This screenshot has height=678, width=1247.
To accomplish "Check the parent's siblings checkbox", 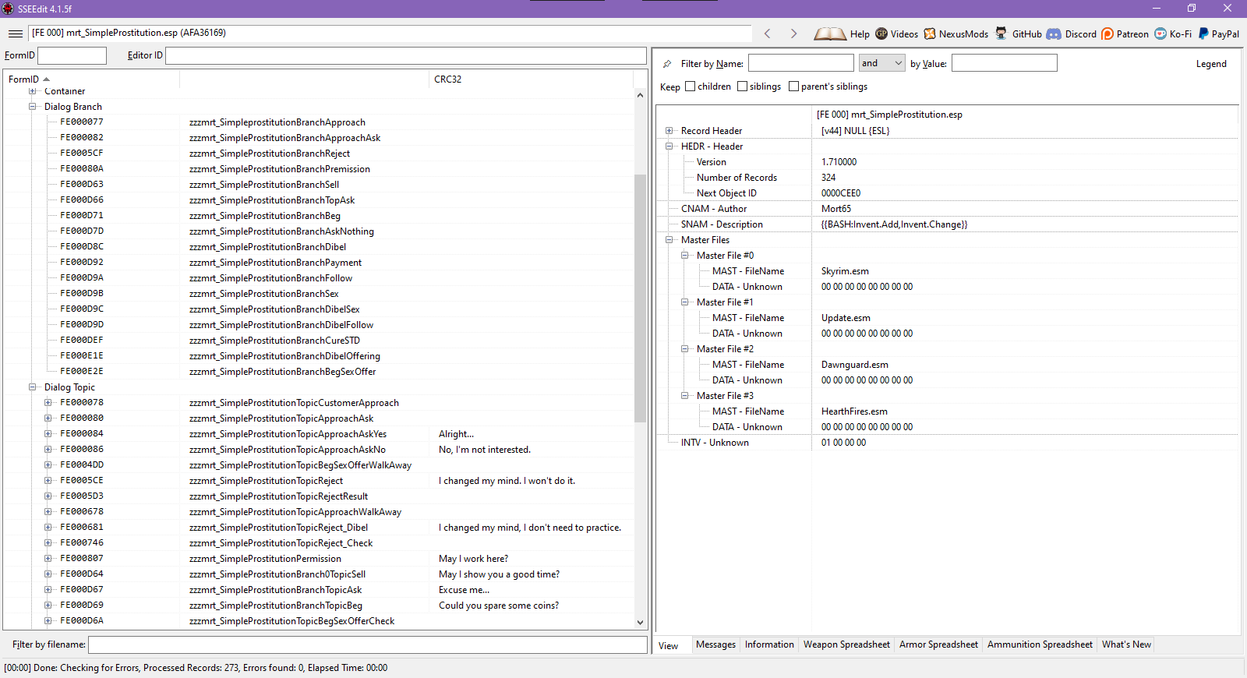I will pyautogui.click(x=793, y=87).
